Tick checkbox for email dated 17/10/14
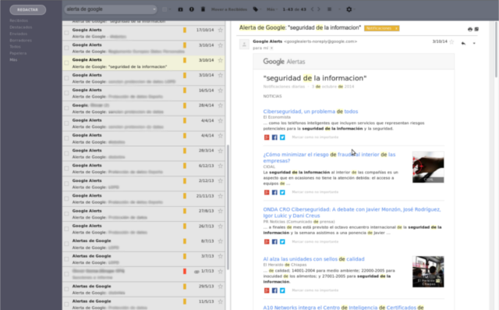Viewport: 499px width, 310px height. 66,33
